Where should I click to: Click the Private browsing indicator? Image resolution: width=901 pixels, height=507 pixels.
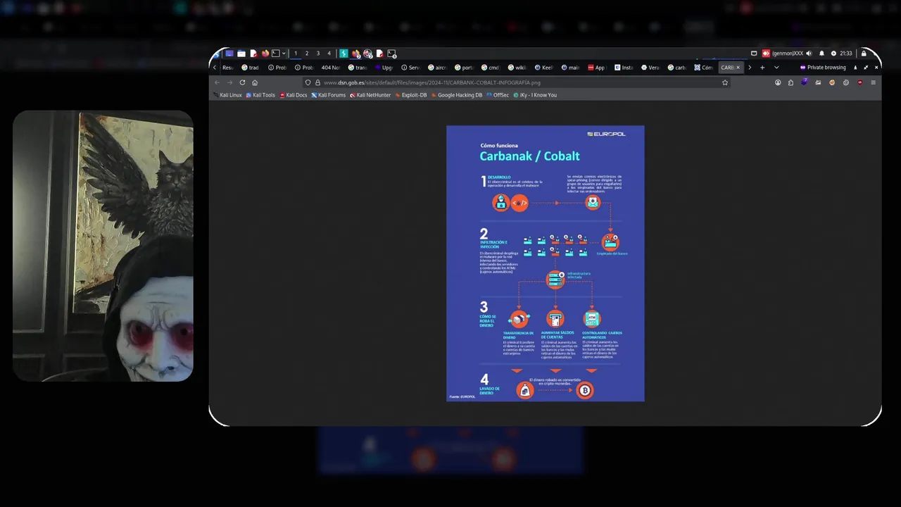(x=823, y=68)
